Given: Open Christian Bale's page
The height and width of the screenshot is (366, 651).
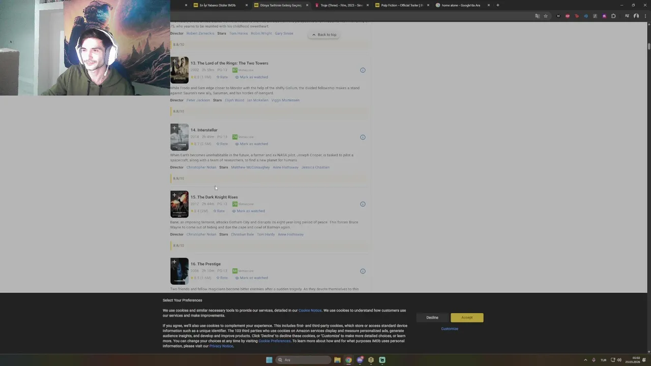Looking at the screenshot, I should click(243, 234).
